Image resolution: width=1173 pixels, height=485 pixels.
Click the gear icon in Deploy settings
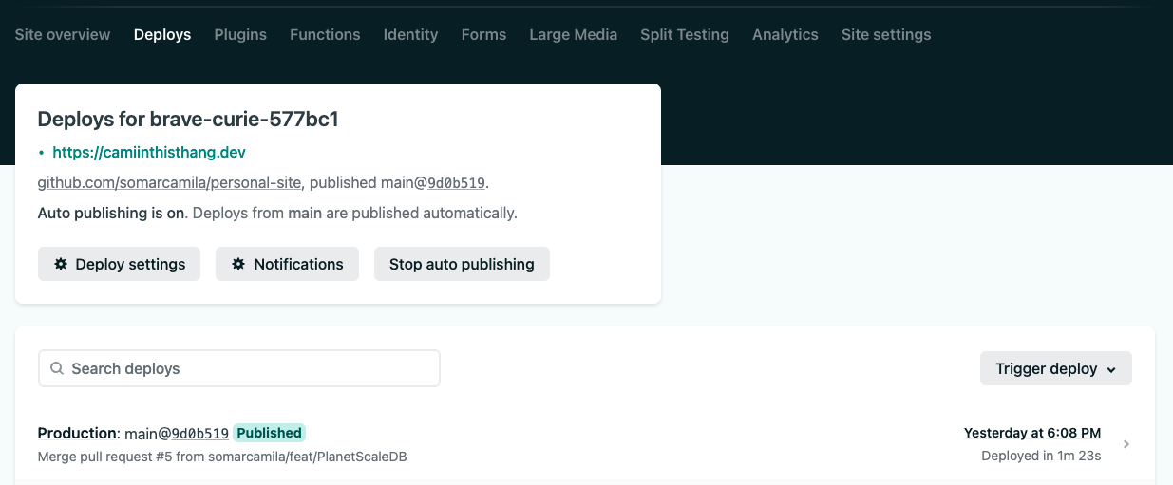coord(61,264)
